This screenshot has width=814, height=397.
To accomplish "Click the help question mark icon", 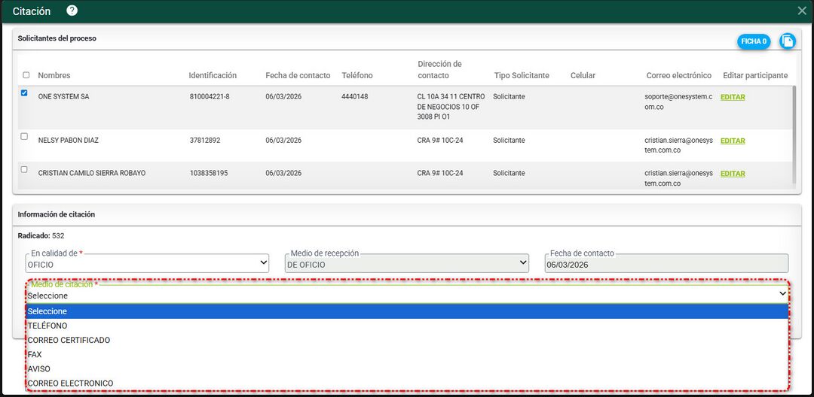I will (x=72, y=11).
